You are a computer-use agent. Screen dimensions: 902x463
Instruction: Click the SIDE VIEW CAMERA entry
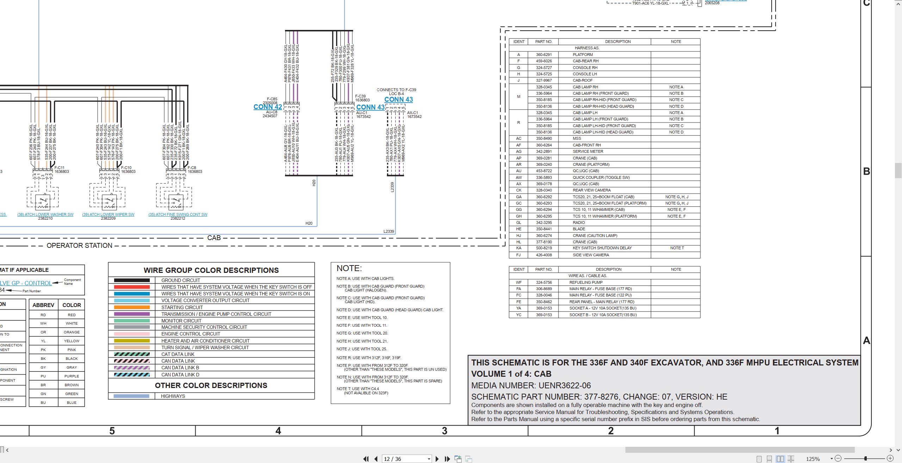pyautogui.click(x=591, y=255)
